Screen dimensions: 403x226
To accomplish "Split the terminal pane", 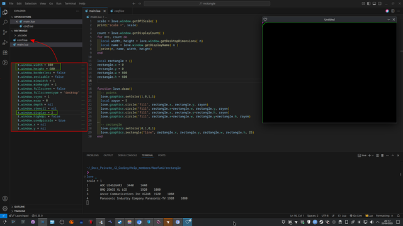I will 377,156.
